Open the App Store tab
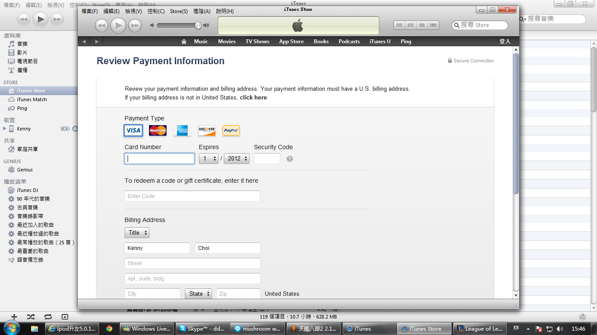The width and height of the screenshot is (597, 335). click(x=291, y=41)
